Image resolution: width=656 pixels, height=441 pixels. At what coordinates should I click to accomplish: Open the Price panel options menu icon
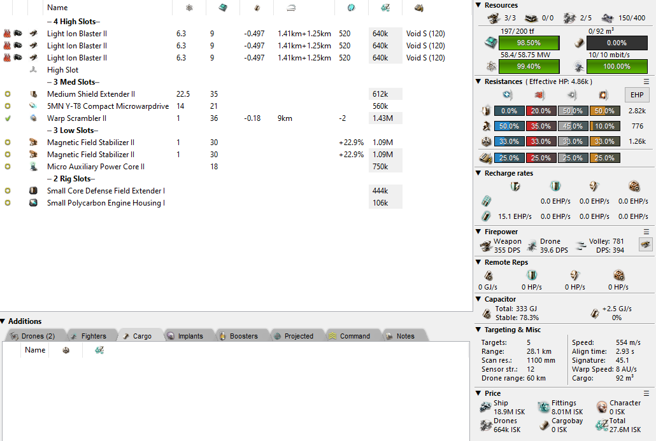(x=646, y=393)
